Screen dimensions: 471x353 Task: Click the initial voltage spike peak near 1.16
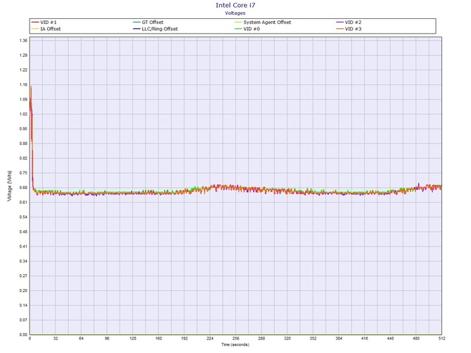tap(31, 86)
